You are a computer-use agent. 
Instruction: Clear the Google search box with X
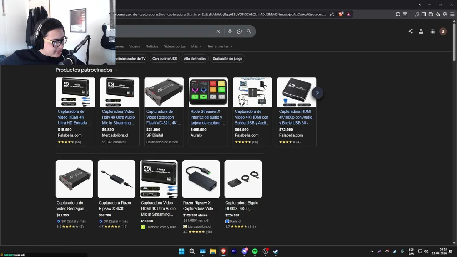point(218,31)
